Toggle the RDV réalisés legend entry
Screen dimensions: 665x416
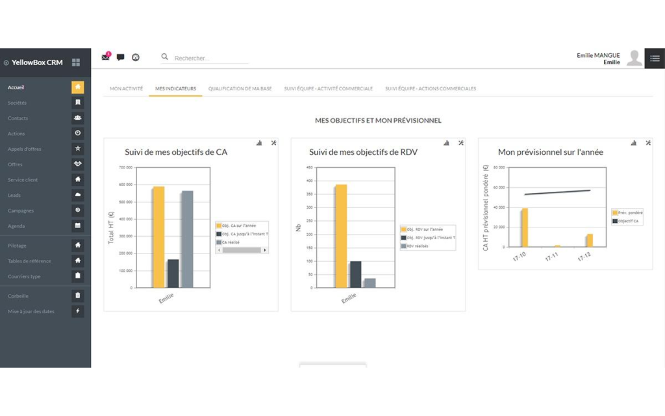click(x=415, y=246)
